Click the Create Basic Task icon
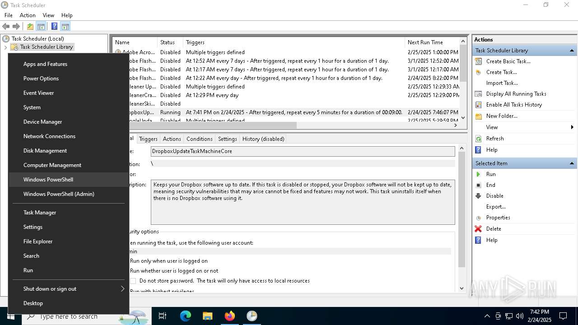Viewport: 578px width, 325px height. point(478,61)
